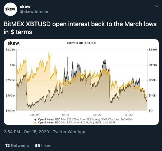Click the Jul-20 axis marker
This screenshot has height=151, width=162.
tap(128, 115)
